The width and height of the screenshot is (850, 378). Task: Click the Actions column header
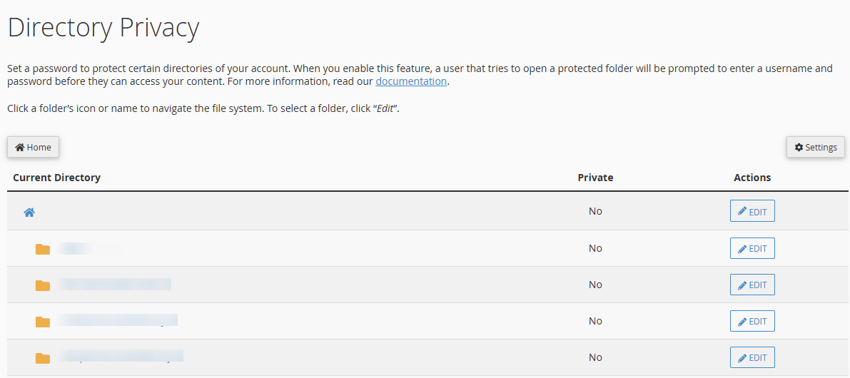[752, 178]
